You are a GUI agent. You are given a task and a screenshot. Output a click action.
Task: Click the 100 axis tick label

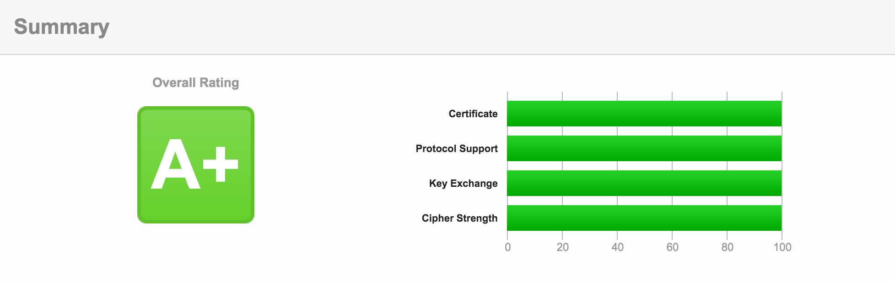click(x=782, y=247)
